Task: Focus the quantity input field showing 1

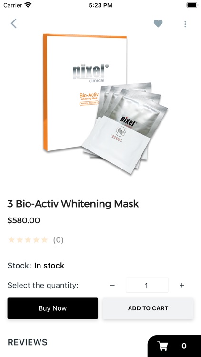Action: (x=147, y=285)
